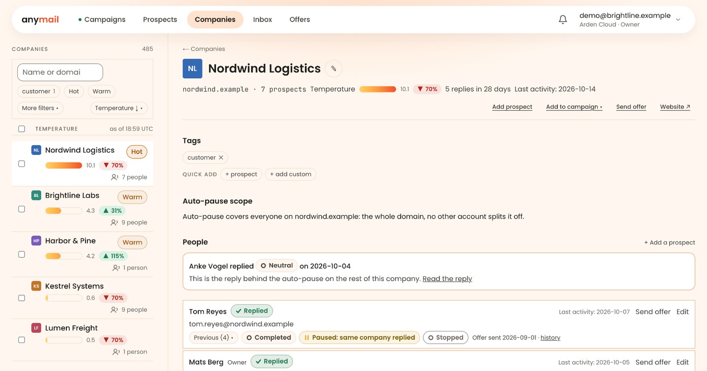This screenshot has height=371, width=707.
Task: Check the Lumen Freight row checkbox
Action: (22, 340)
